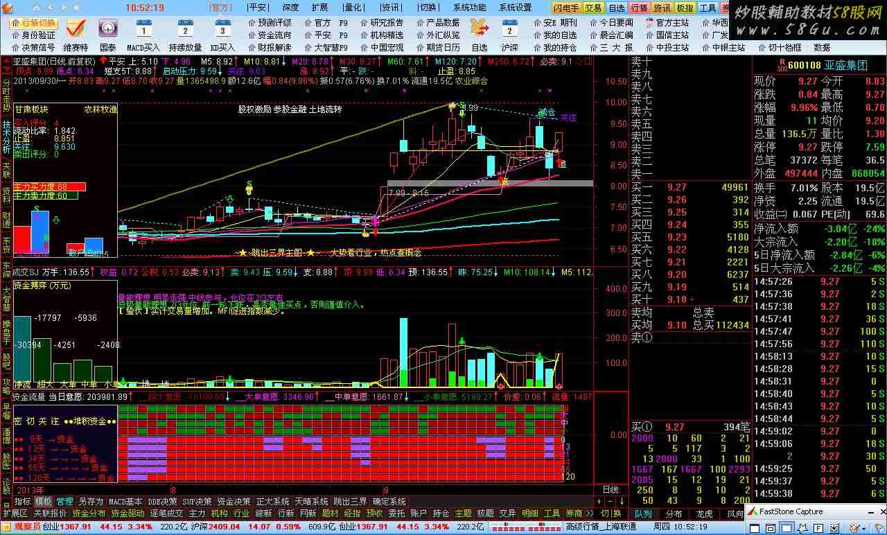The width and height of the screenshot is (887, 535).
Task: Launch MACD买入 calendar icon numbered 1
Action: [x=143, y=29]
